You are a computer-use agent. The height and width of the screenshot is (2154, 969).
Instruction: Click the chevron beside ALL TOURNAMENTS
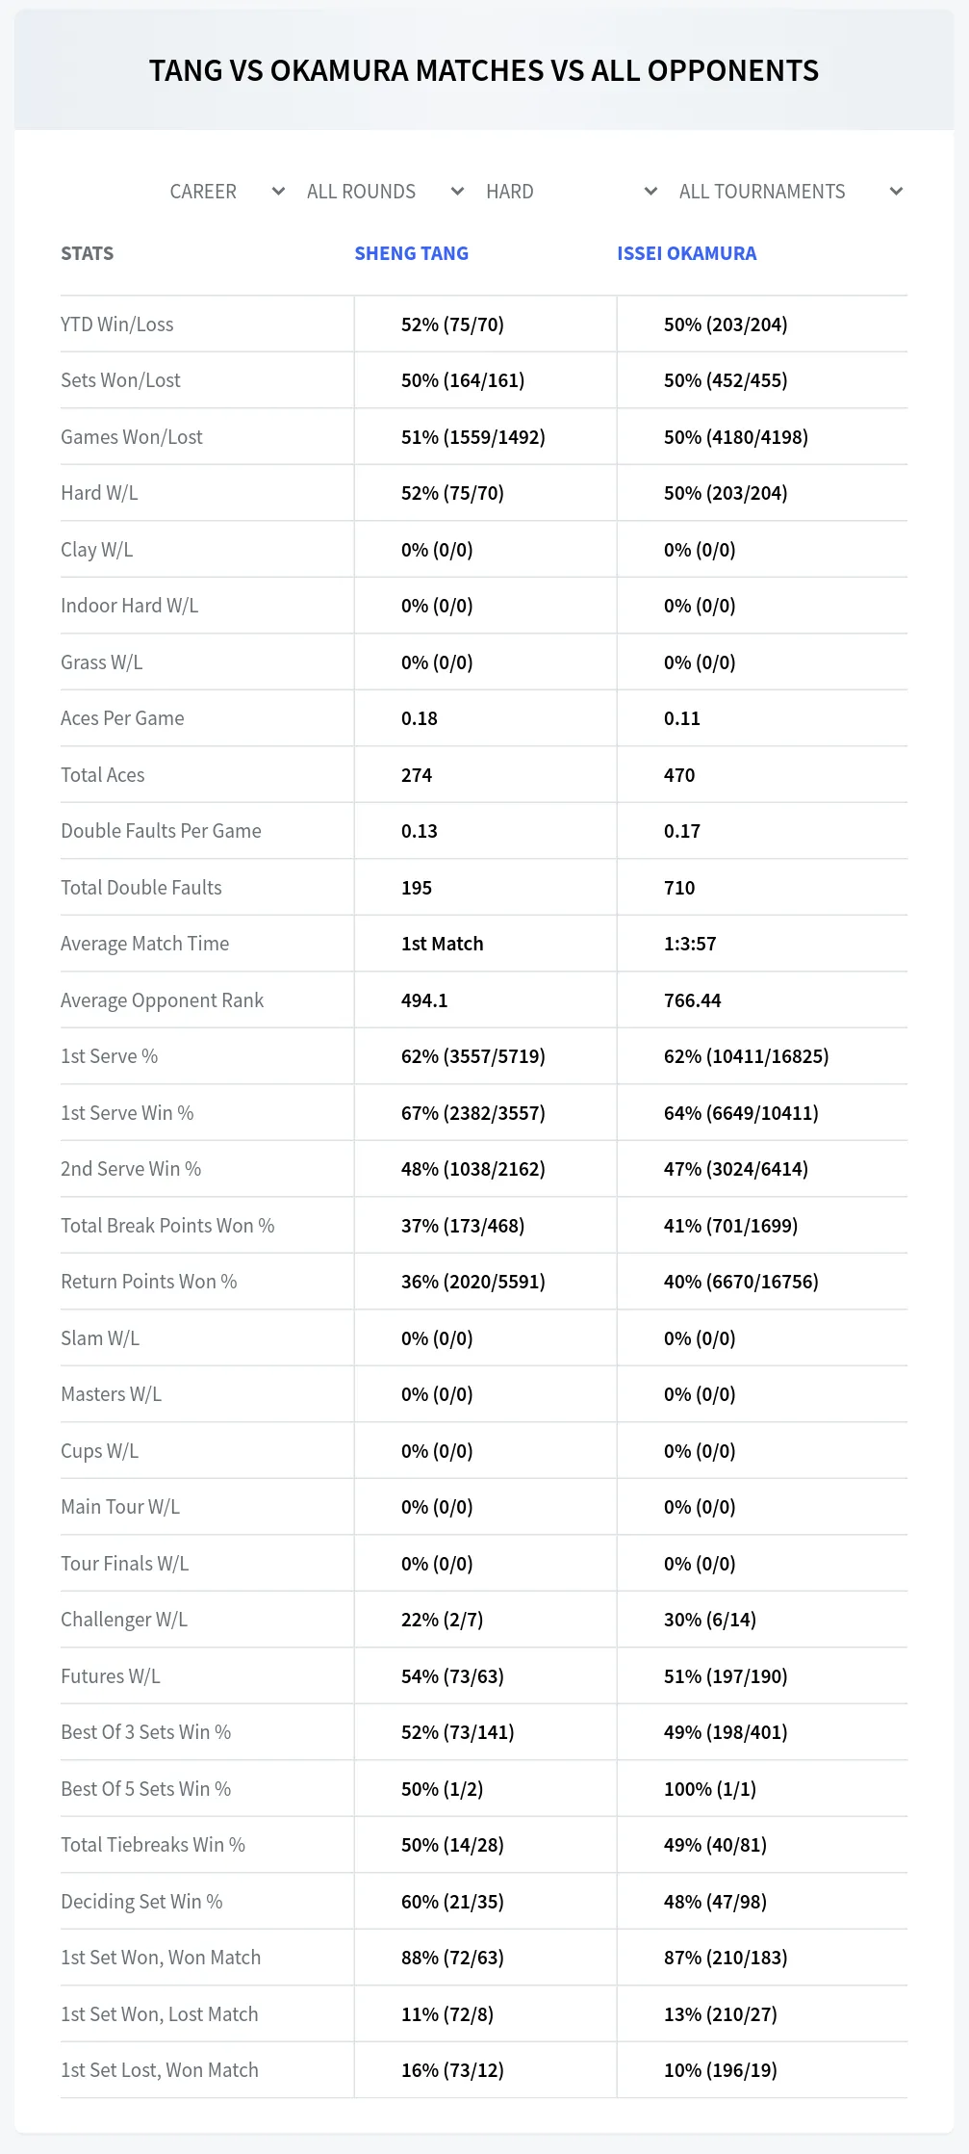[896, 192]
